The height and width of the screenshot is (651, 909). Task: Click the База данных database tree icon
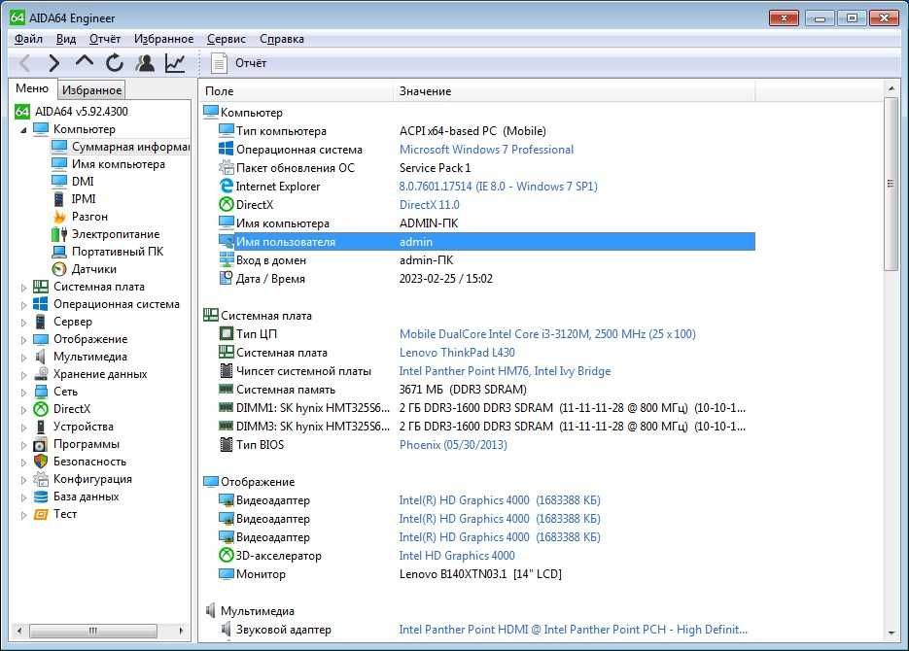(x=41, y=497)
